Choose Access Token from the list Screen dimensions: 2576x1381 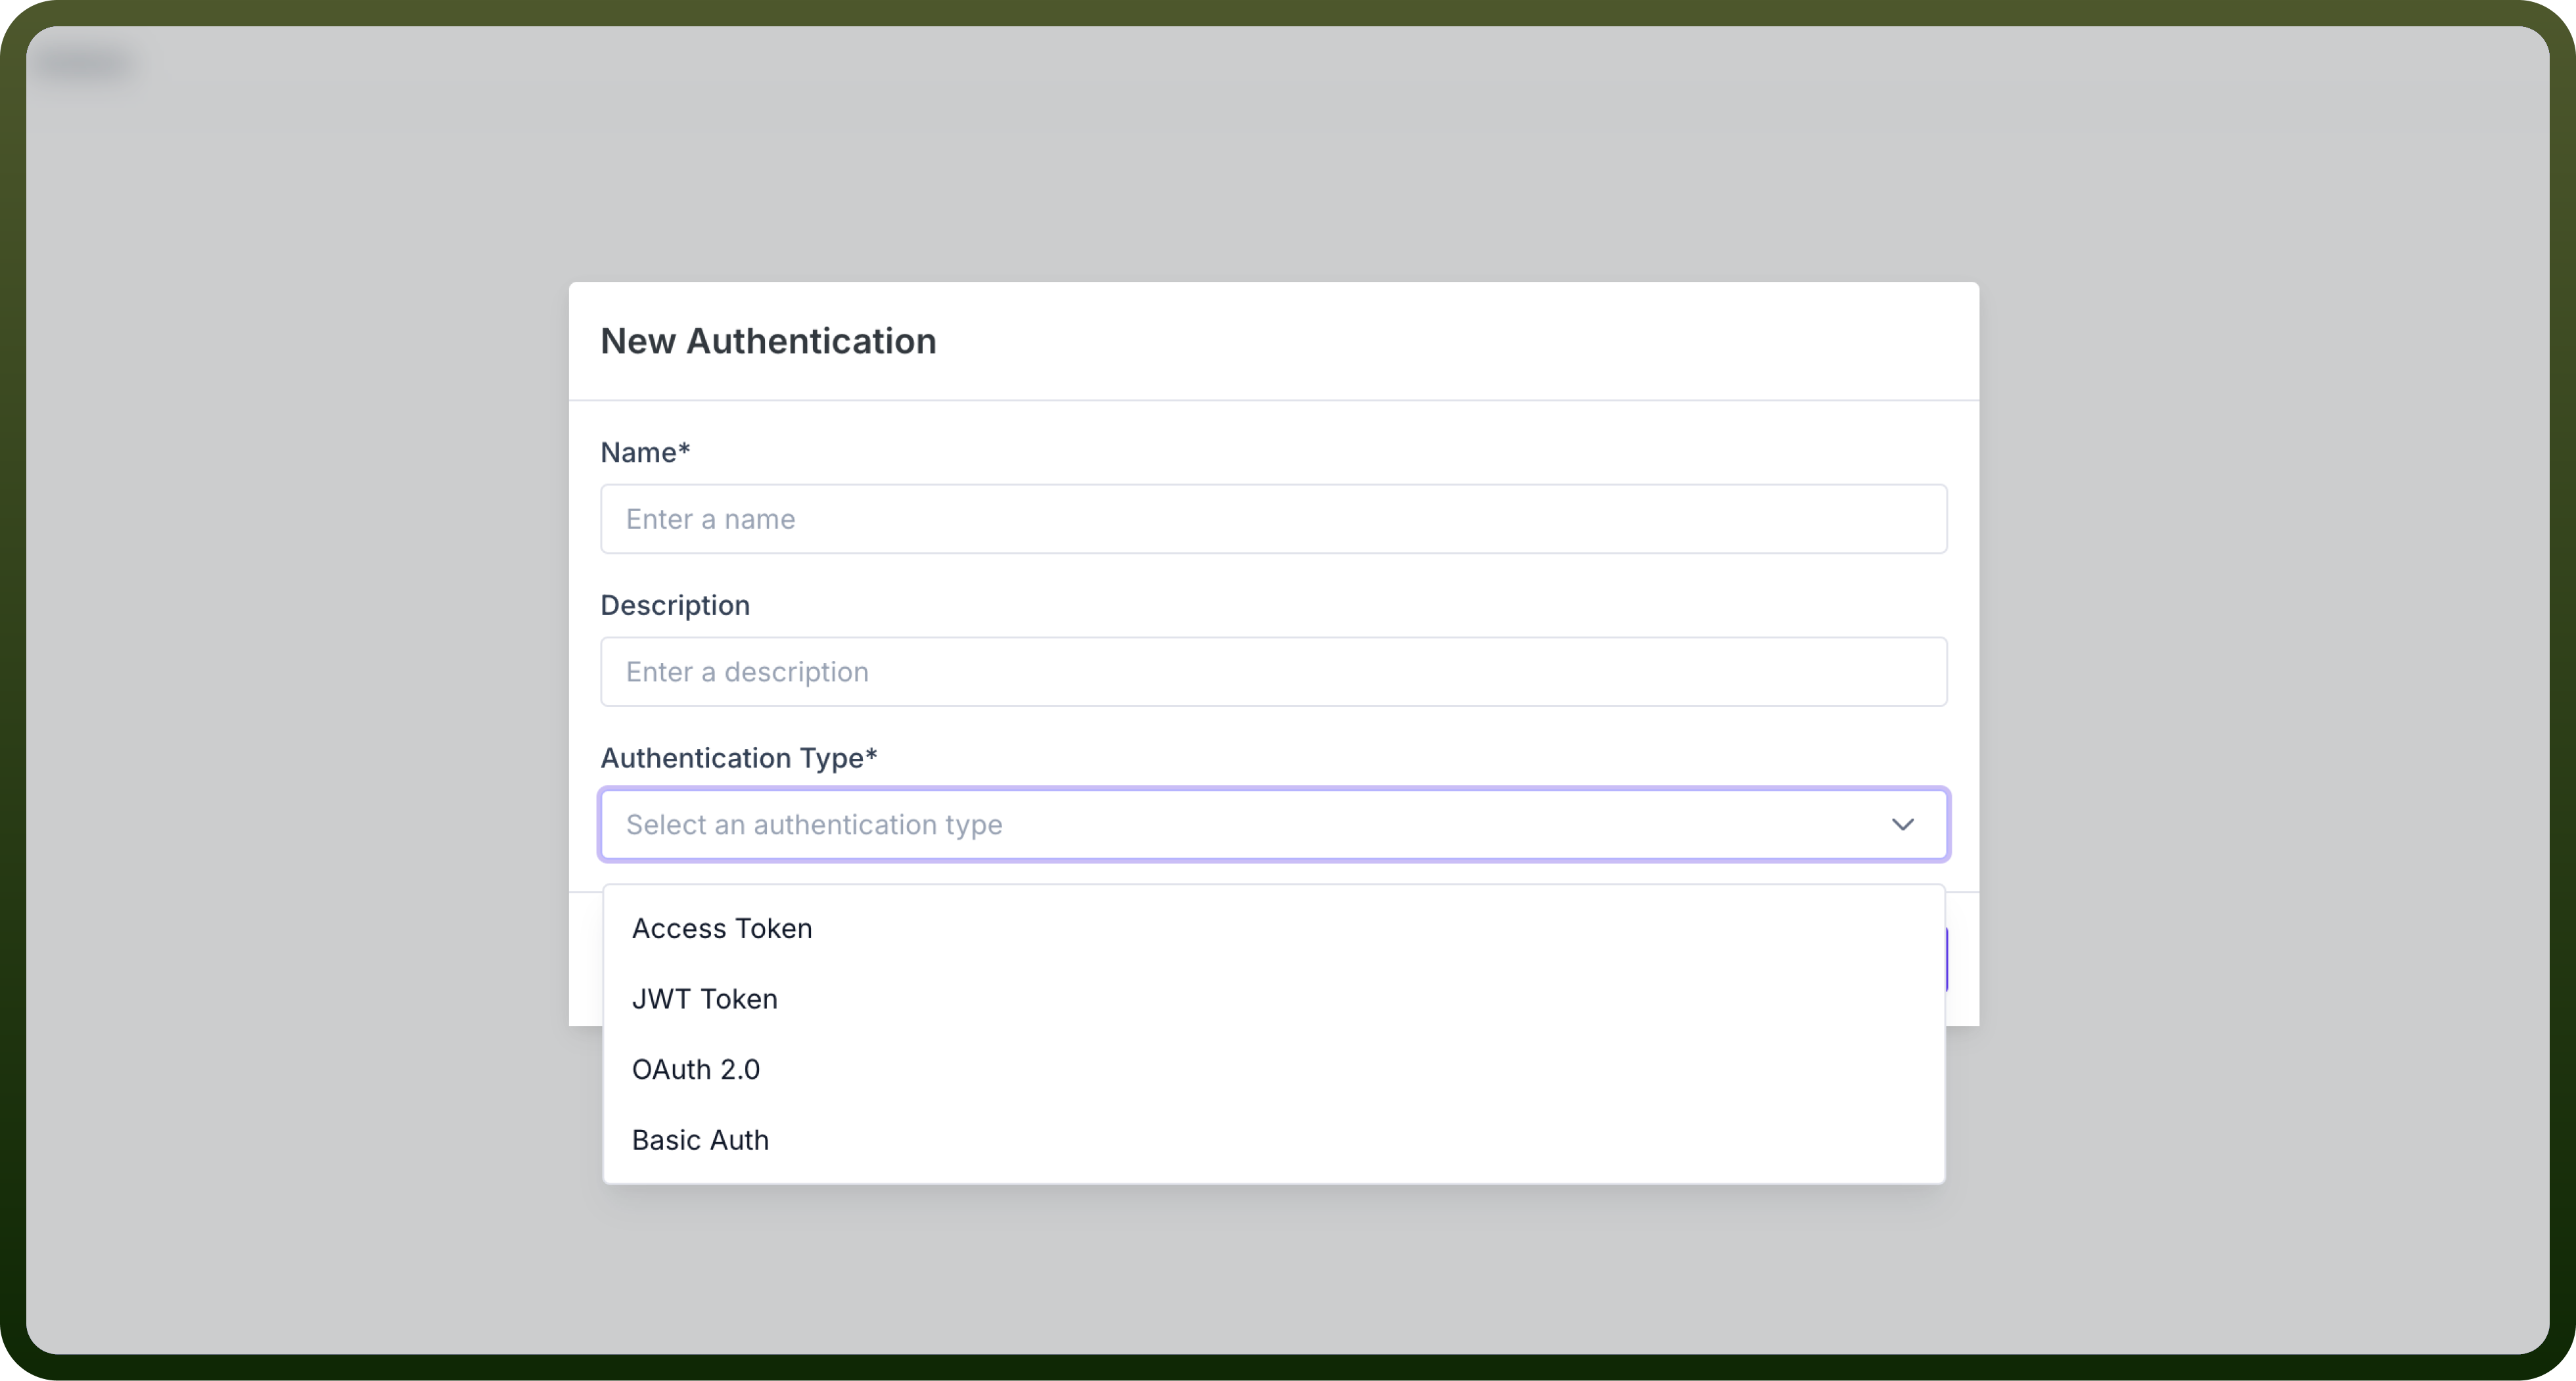[1273, 928]
